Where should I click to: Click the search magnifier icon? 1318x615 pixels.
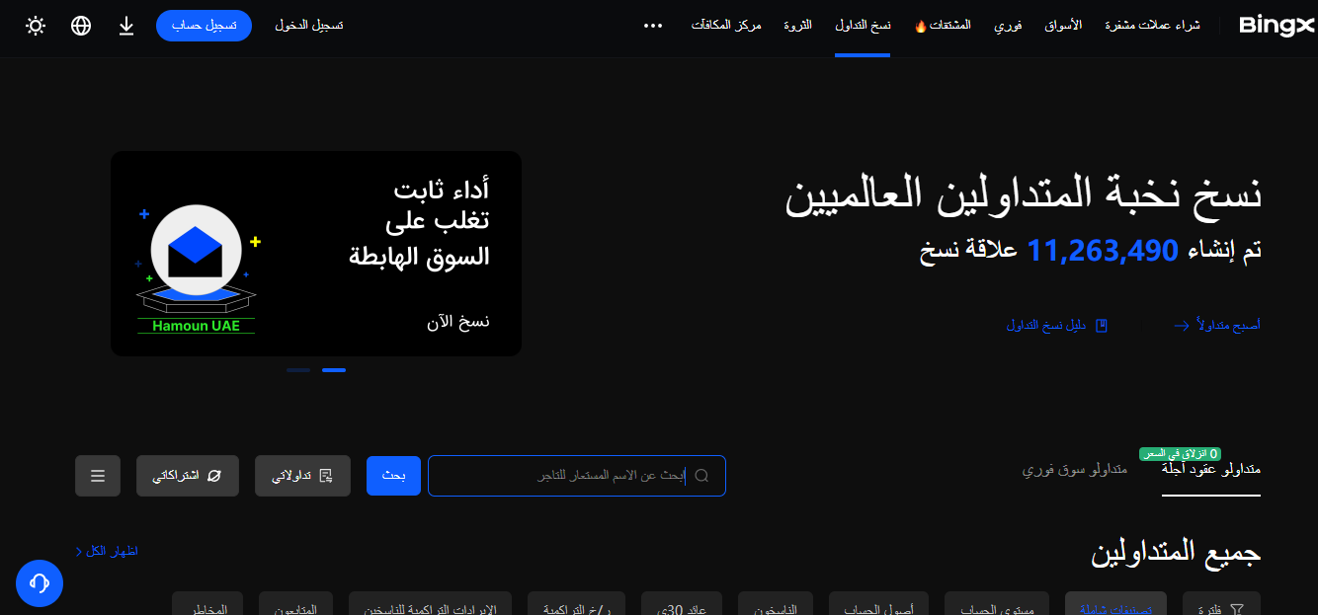[x=701, y=476]
